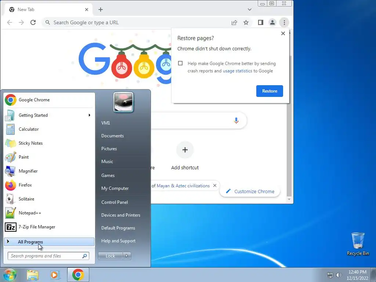Open Music from Start menu
The image size is (376, 282).
coord(107,162)
